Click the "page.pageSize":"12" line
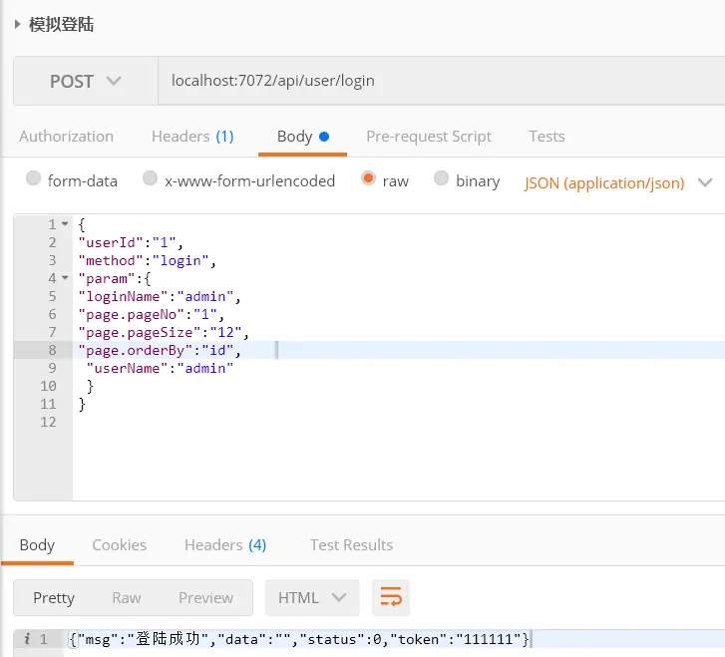The height and width of the screenshot is (657, 725). [x=164, y=333]
